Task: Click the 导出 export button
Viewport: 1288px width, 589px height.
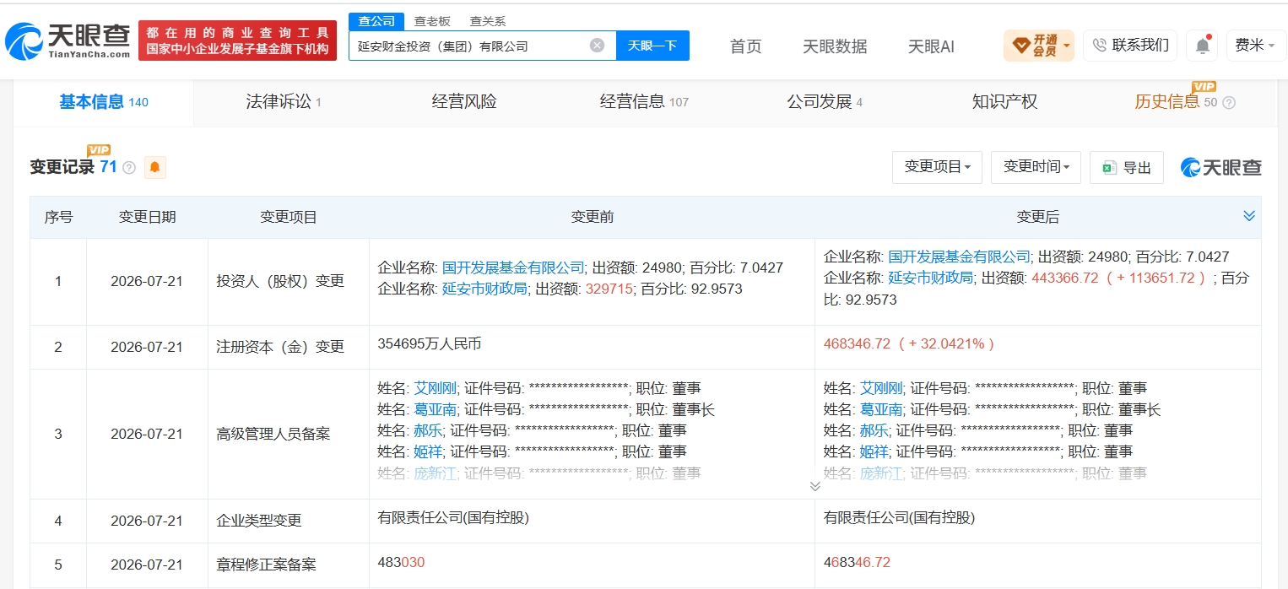Action: (1127, 168)
